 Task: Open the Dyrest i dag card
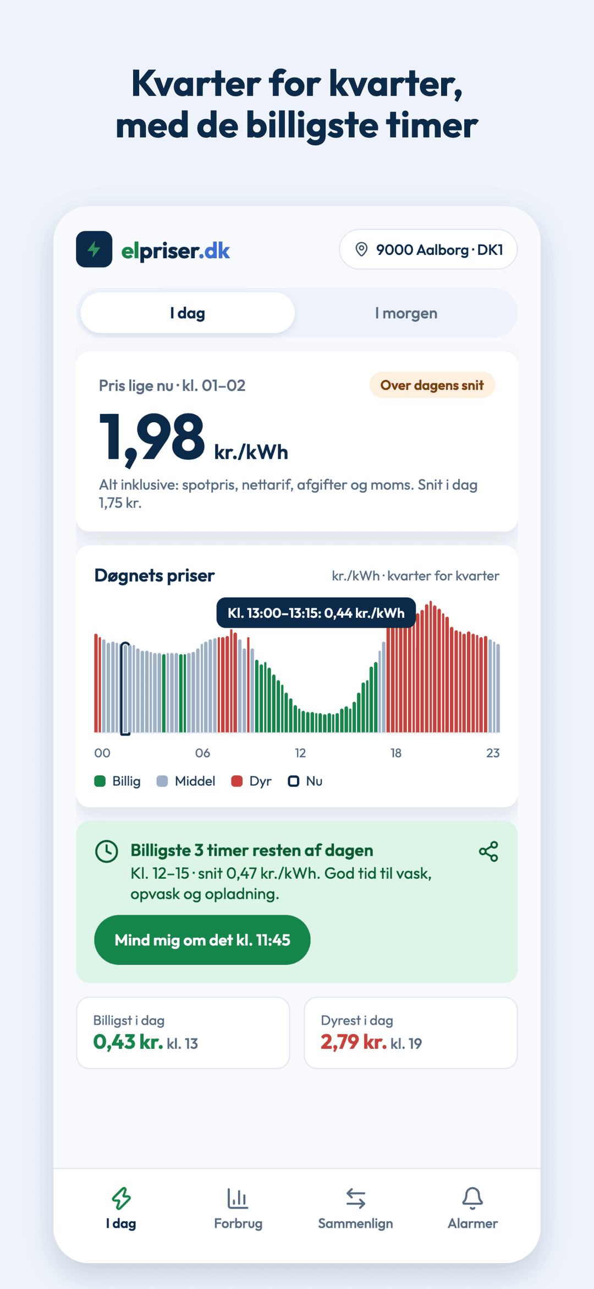point(411,1033)
